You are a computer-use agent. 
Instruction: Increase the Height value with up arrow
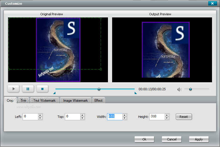click(167, 115)
